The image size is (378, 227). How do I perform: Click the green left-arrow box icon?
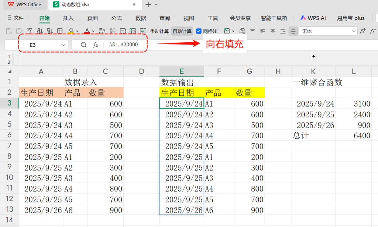click(x=143, y=31)
